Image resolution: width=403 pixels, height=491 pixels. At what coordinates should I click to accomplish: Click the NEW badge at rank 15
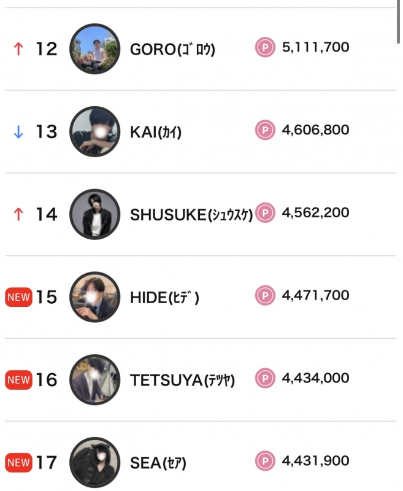(18, 298)
